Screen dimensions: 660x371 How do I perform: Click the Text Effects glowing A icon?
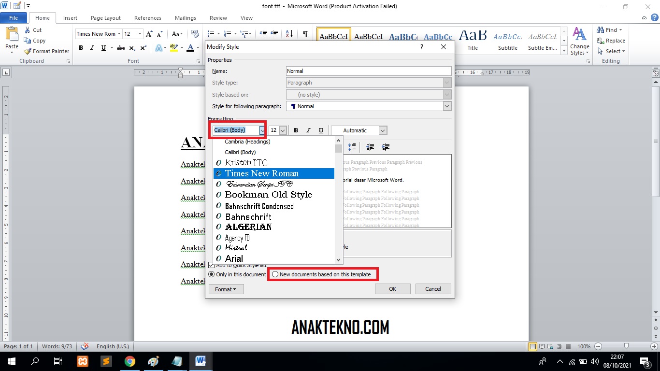(158, 48)
